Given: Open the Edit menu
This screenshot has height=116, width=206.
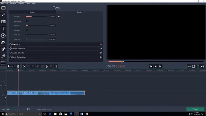Looking at the screenshot, I should pos(7,4).
